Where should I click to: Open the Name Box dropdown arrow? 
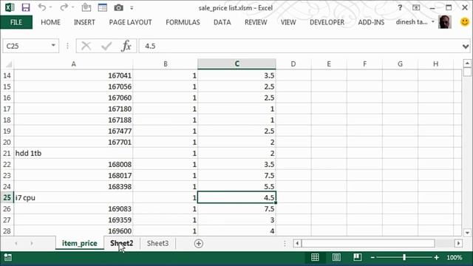[x=53, y=46]
